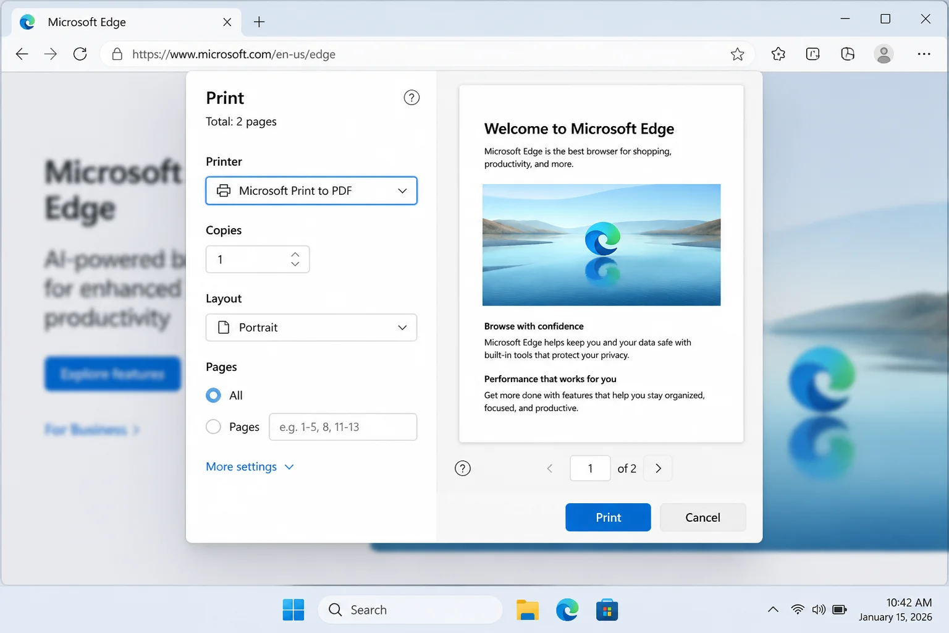Click the blue Print button
This screenshot has height=633, width=949.
608,517
